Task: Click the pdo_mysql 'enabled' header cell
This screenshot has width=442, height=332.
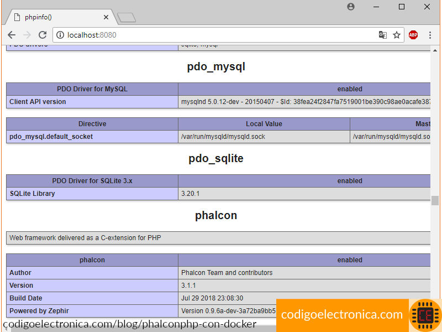Action: (x=304, y=89)
